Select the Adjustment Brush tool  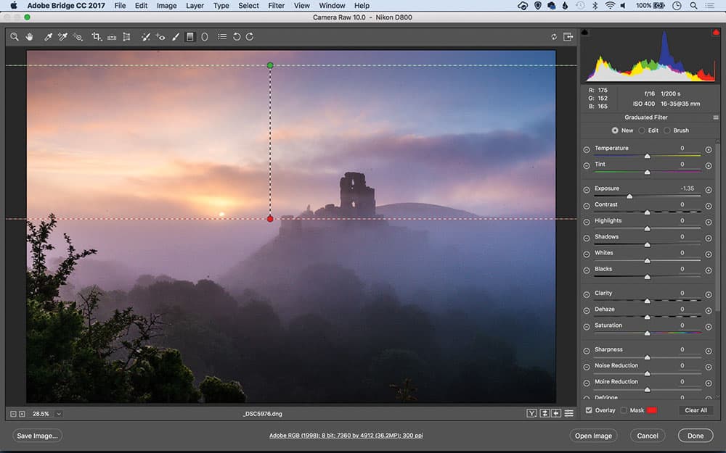176,36
